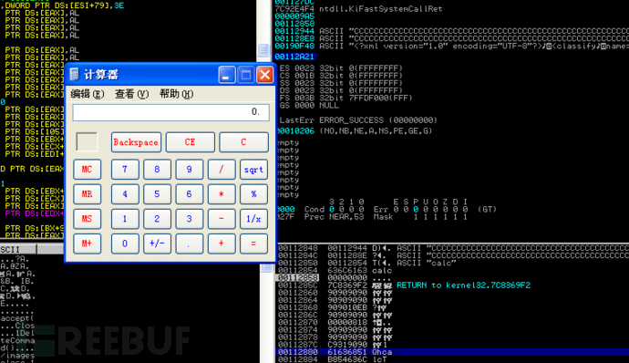Image resolution: width=629 pixels, height=363 pixels.
Task: Minimize the Calculator window
Action: click(x=226, y=75)
